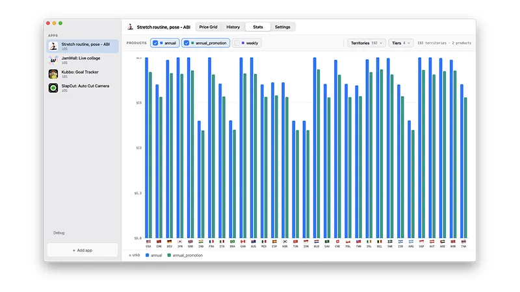
Task: Click the purple color dot in the weekly chip
Action: pos(243,43)
